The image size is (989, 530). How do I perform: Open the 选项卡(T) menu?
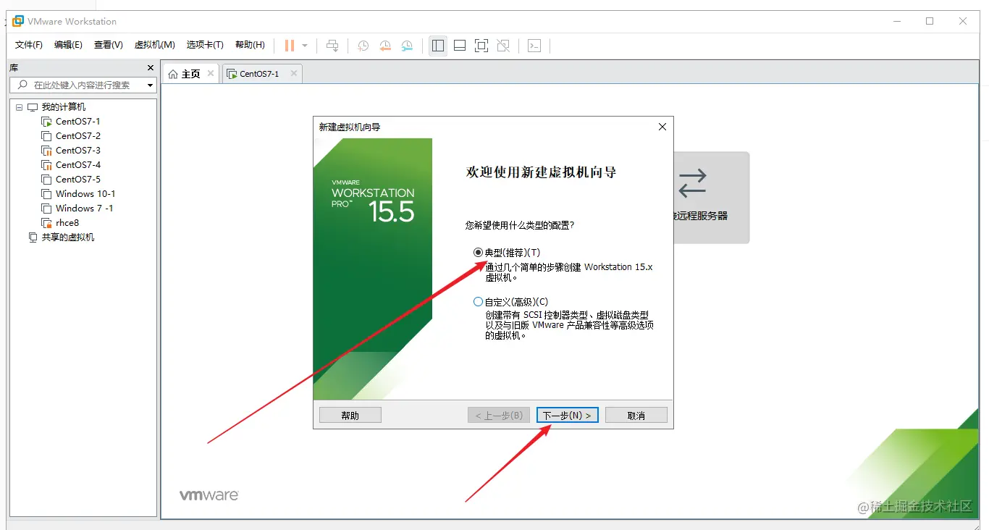click(205, 45)
